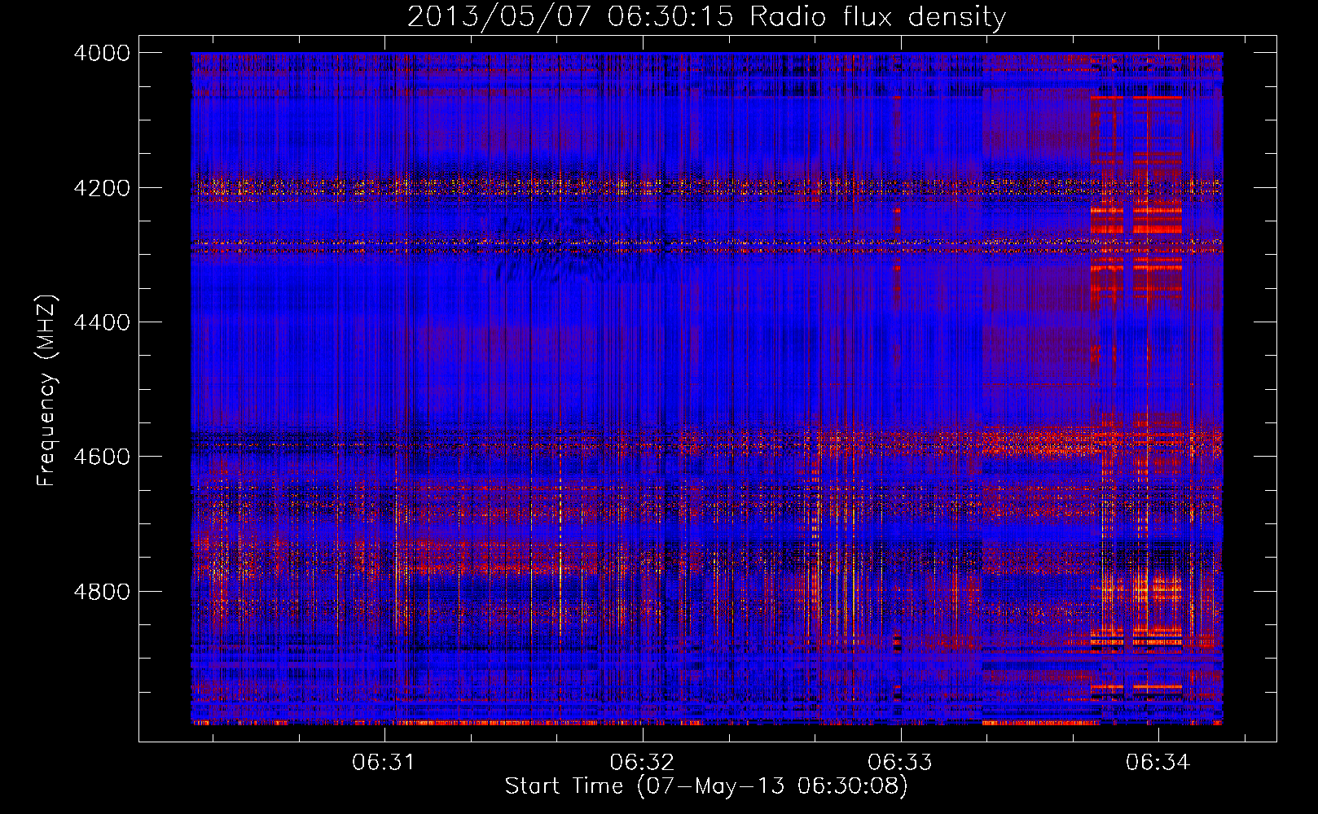
Task: Click the plot title "2013/05/07 06:30:15 Radio flux density"
Action: [706, 16]
